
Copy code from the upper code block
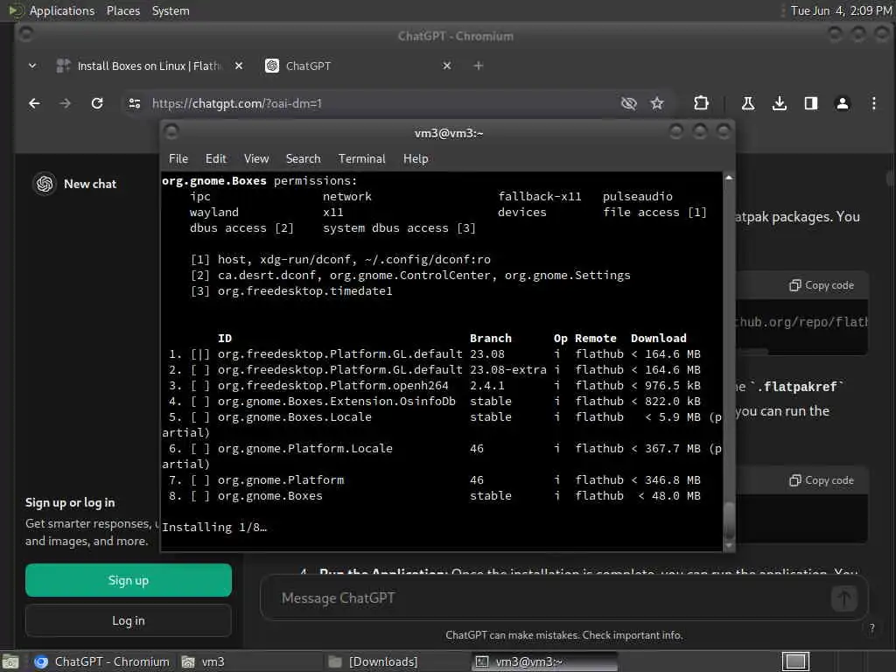[x=821, y=285]
